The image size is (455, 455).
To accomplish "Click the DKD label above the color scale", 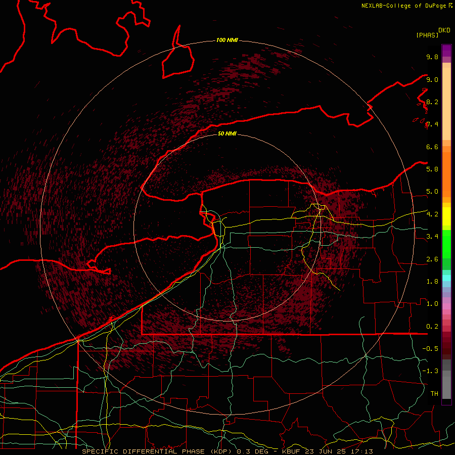I will click(444, 30).
